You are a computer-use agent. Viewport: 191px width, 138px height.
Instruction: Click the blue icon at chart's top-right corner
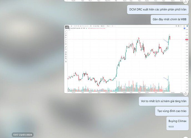tap(185, 28)
